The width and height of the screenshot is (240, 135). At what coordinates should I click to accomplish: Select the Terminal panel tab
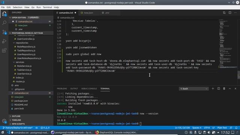pos(105,88)
